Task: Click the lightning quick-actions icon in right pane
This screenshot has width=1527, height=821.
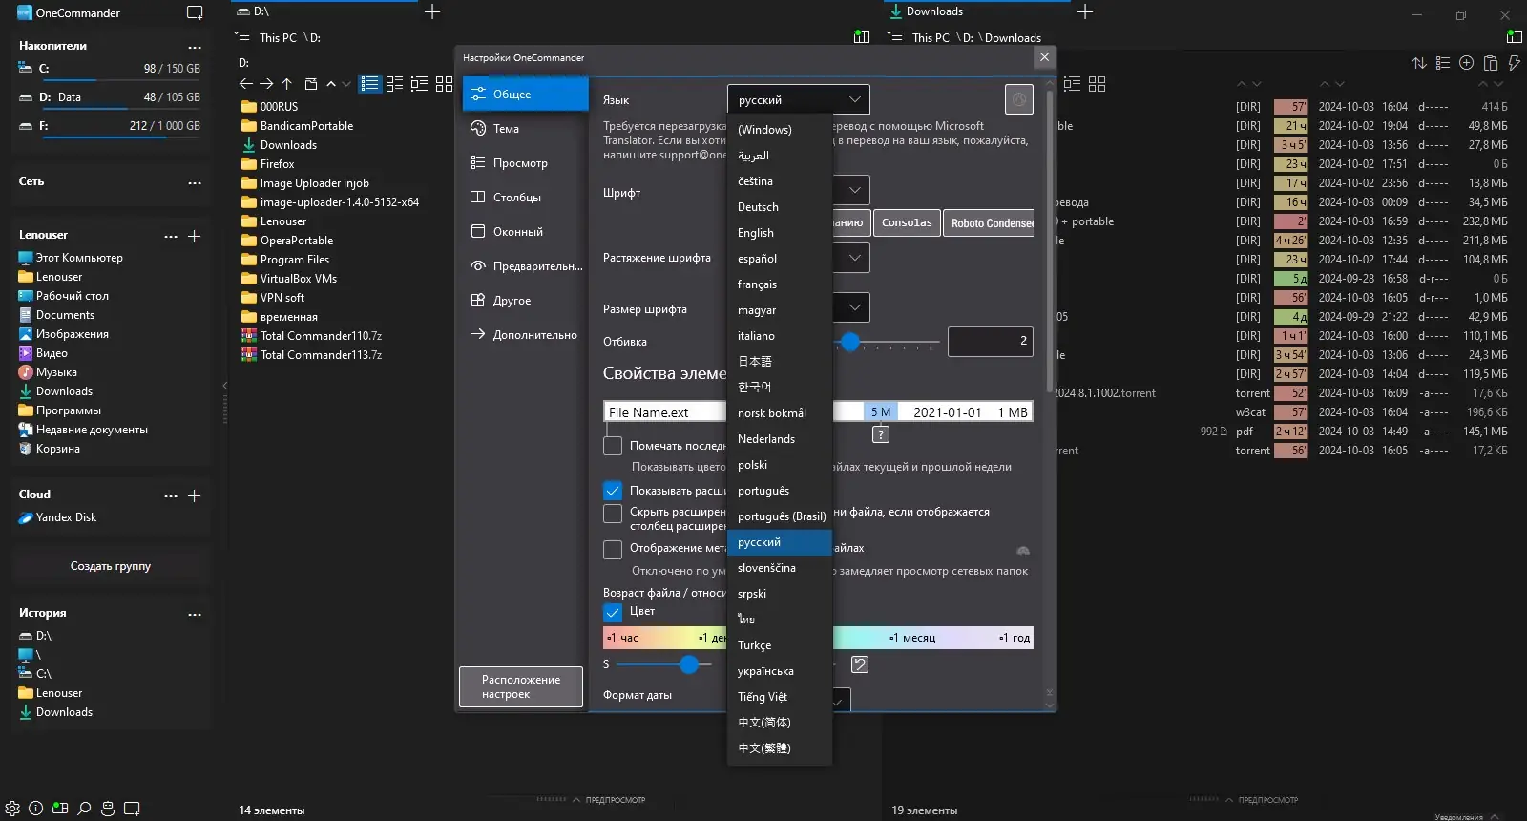Action: pos(1514,63)
